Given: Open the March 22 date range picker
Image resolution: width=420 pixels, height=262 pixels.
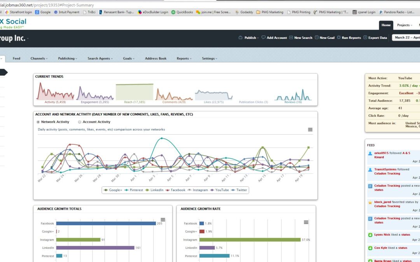Looking at the screenshot, I should click(x=406, y=38).
